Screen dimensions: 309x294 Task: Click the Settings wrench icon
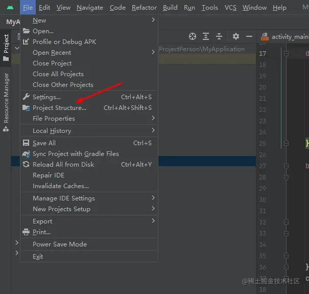26,97
